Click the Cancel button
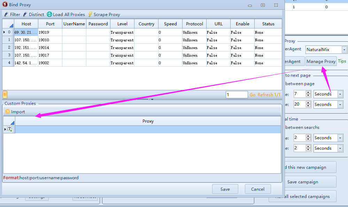The image size is (348, 207). [258, 189]
